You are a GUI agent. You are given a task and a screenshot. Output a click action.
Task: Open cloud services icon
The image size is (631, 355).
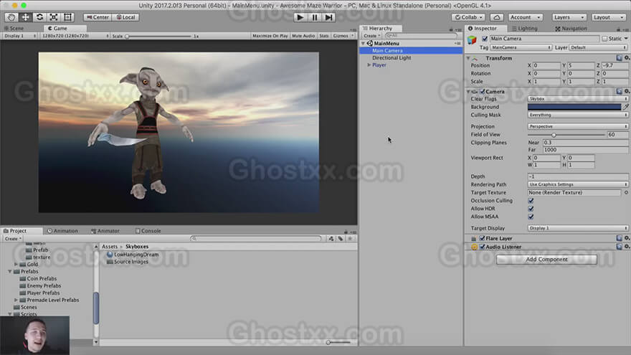click(497, 17)
